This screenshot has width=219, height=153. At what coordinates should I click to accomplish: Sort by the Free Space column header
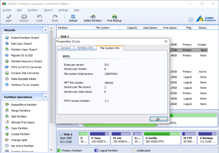(x=170, y=28)
